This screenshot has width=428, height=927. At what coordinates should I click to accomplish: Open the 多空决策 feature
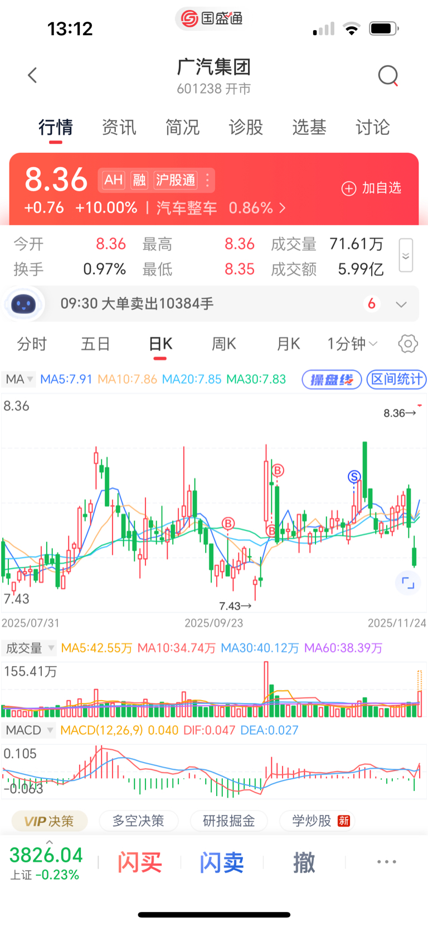coord(138,821)
